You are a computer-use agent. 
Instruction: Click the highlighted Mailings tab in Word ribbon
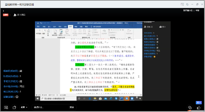[x=71, y=27]
